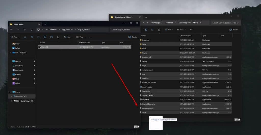Expand the Local Disk (C:) tree node
Image resolution: width=261 pixels, height=135 pixels.
point(11,96)
